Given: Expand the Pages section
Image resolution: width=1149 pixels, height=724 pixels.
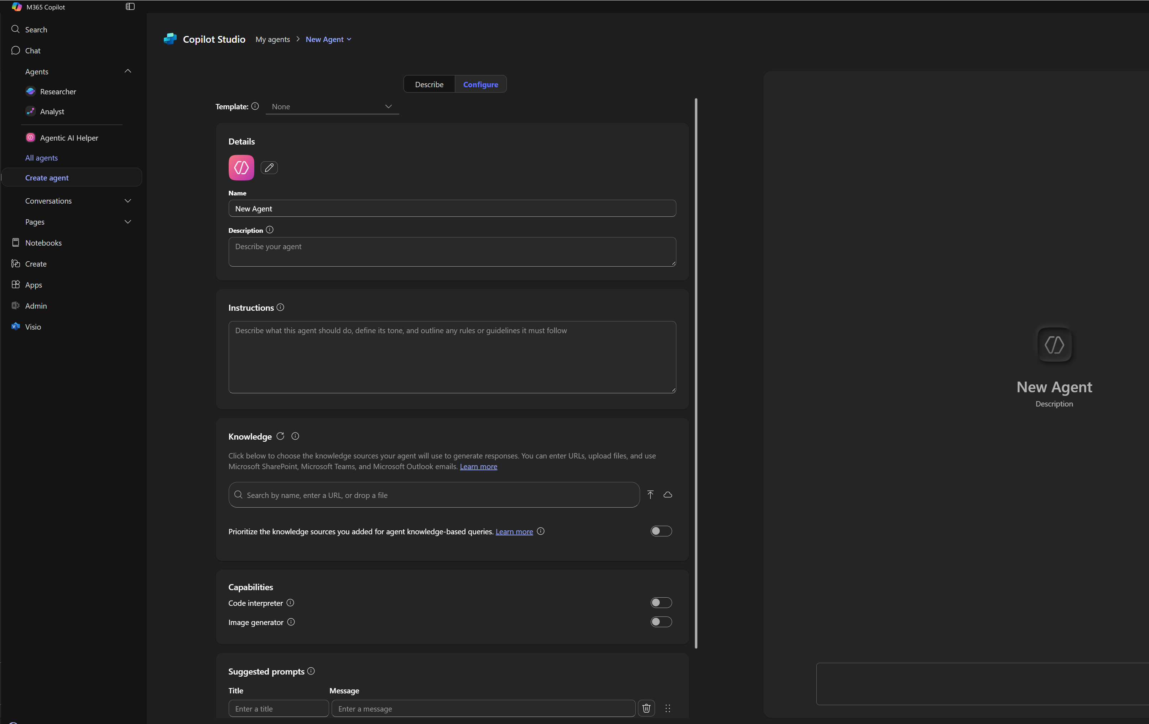Looking at the screenshot, I should pos(128,222).
